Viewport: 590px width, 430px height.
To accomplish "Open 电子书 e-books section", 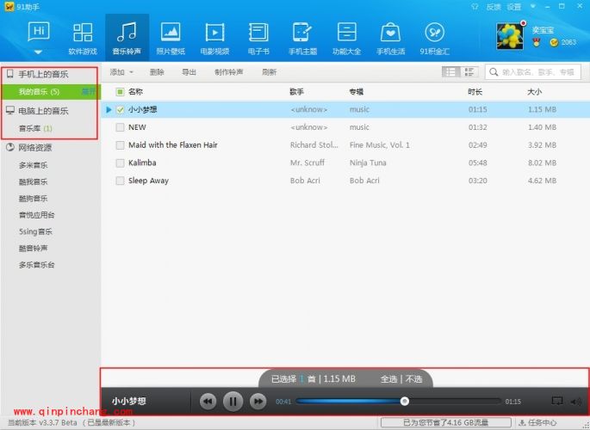I will tap(258, 39).
